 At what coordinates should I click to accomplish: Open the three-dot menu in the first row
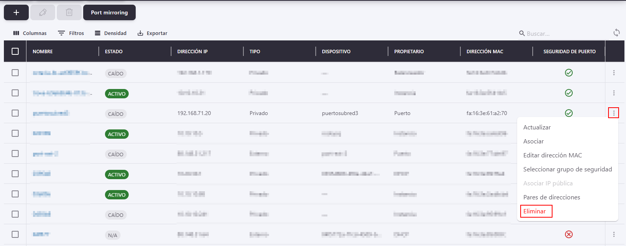(x=614, y=73)
